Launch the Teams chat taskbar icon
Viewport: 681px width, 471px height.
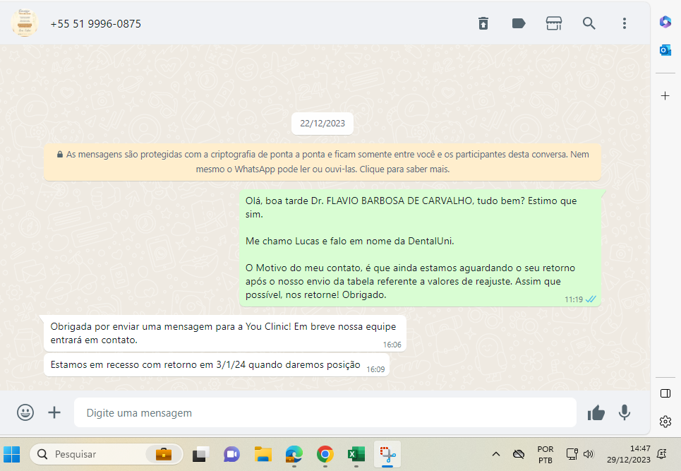click(x=231, y=455)
